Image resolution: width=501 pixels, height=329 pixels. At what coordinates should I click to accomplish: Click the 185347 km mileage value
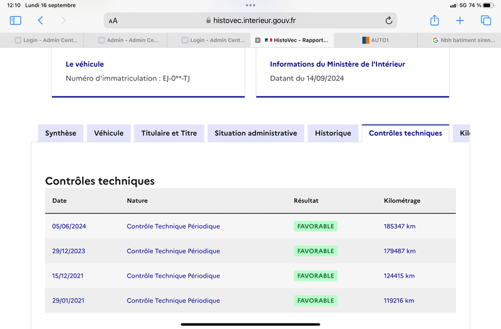[x=400, y=226]
